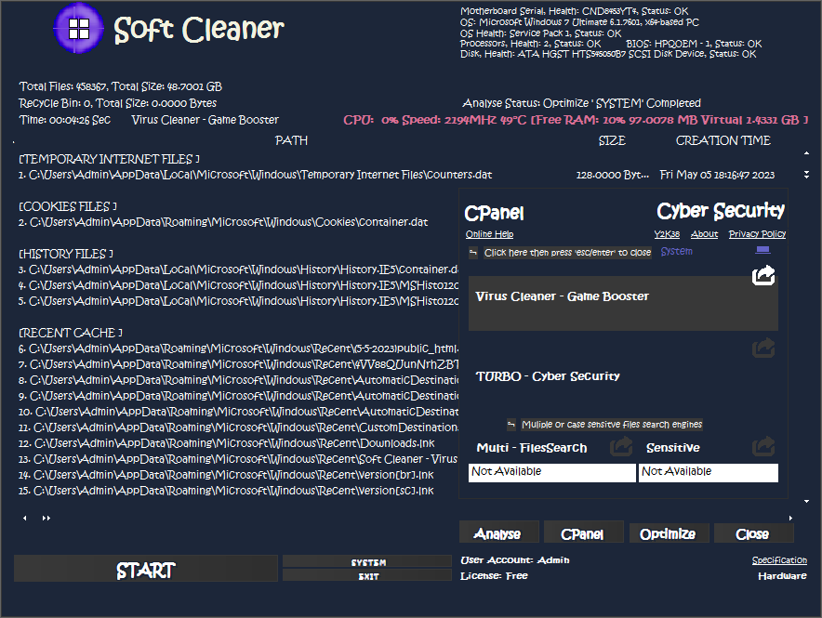The image size is (822, 618).
Task: Click the share icon beside Sensitive
Action: click(763, 446)
